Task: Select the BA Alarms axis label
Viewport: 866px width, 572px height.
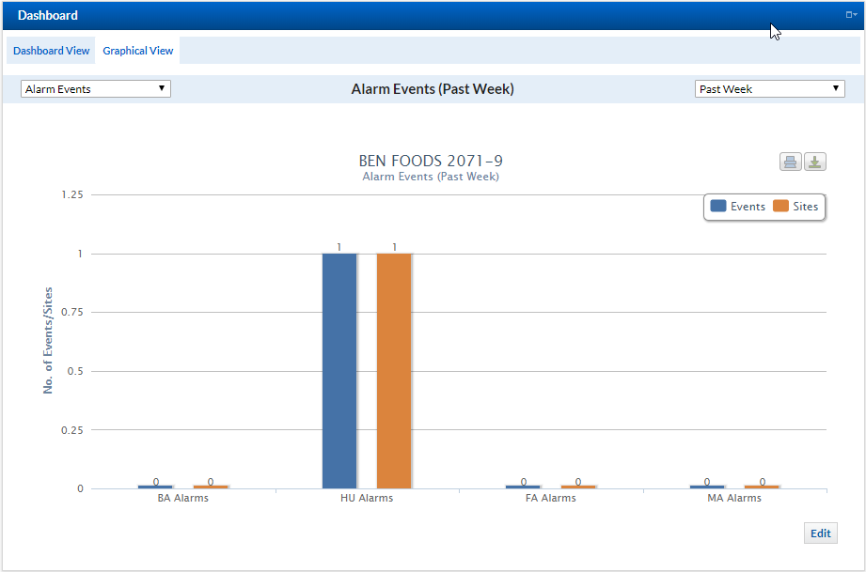Action: (x=183, y=498)
